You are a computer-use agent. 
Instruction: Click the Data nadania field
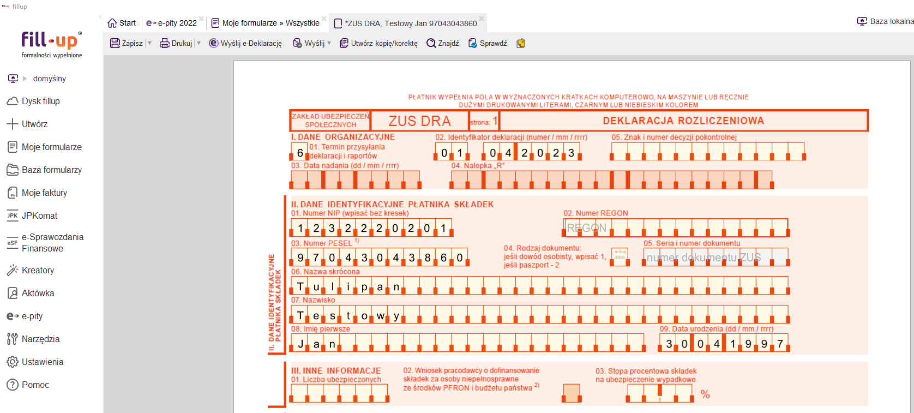(356, 179)
